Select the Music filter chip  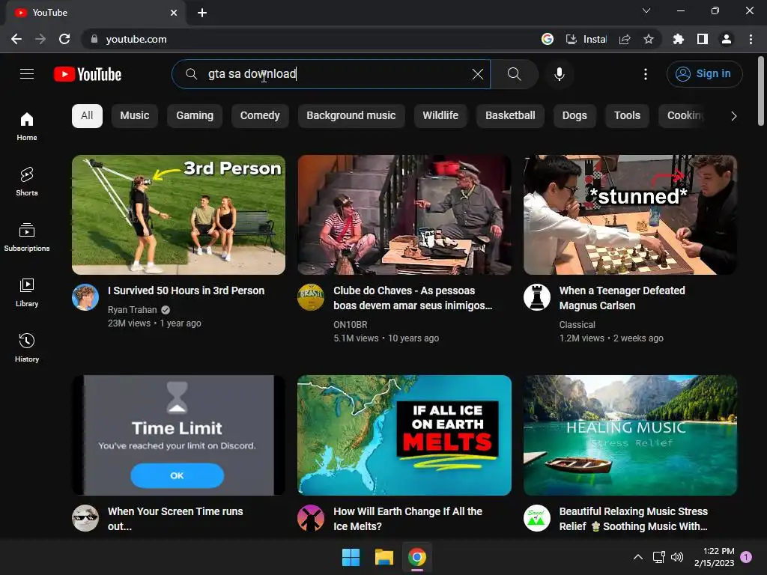[135, 116]
